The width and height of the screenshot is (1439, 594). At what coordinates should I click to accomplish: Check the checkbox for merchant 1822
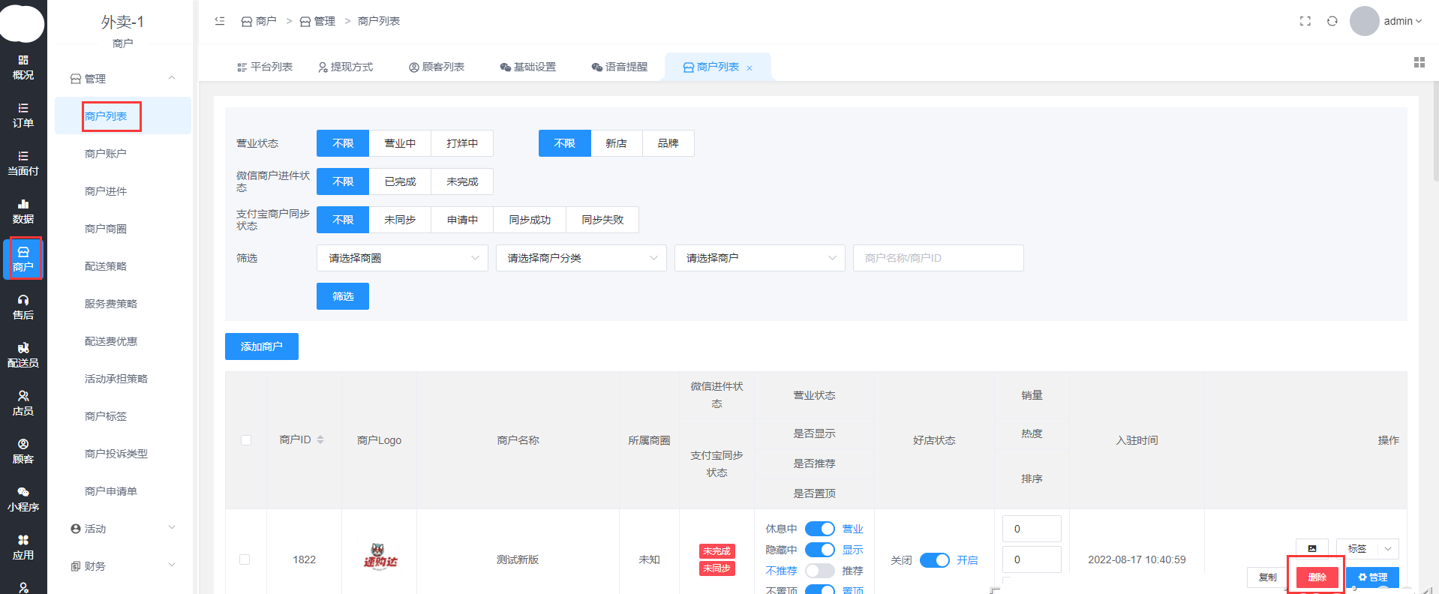click(x=245, y=559)
